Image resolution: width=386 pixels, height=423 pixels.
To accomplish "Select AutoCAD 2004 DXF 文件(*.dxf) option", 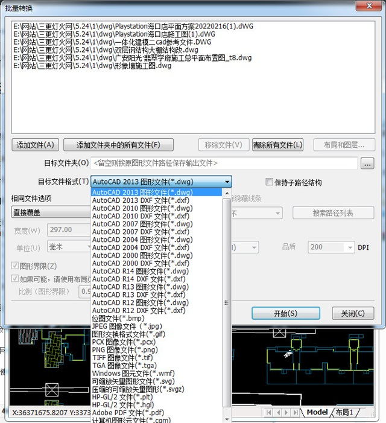I will click(x=157, y=247).
